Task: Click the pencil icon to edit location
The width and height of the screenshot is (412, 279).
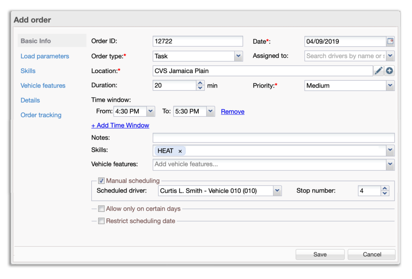Action: point(378,71)
